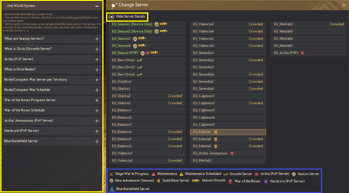Click the Hide Server Details arrow icon
Image resolution: width=349 pixels, height=193 pixels.
click(111, 17)
